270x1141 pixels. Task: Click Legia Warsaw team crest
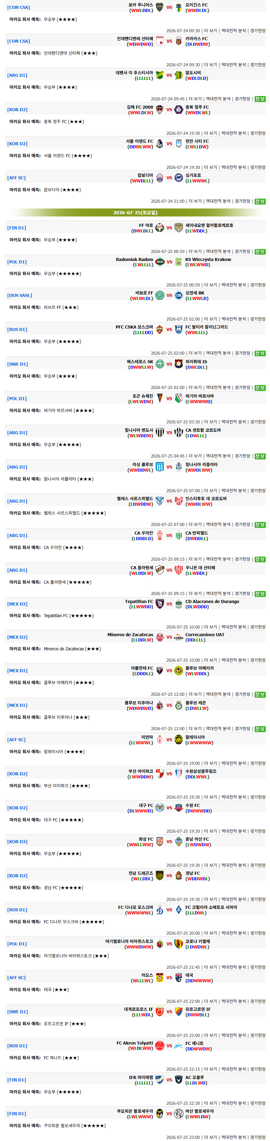178,398
